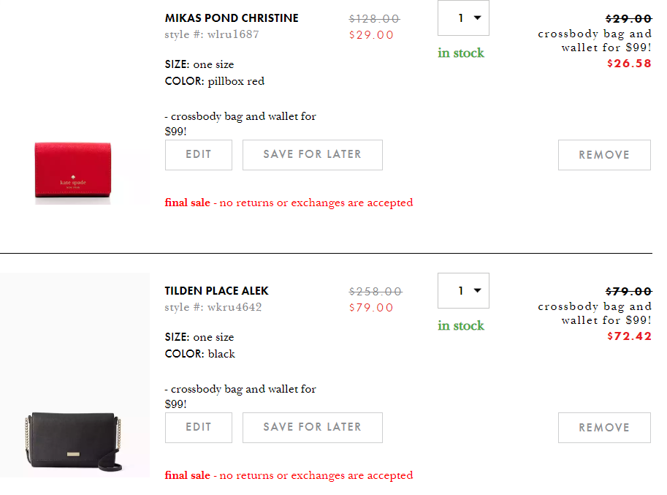Save Mikas Pond Christine for later
The height and width of the screenshot is (495, 667).
[x=312, y=155]
